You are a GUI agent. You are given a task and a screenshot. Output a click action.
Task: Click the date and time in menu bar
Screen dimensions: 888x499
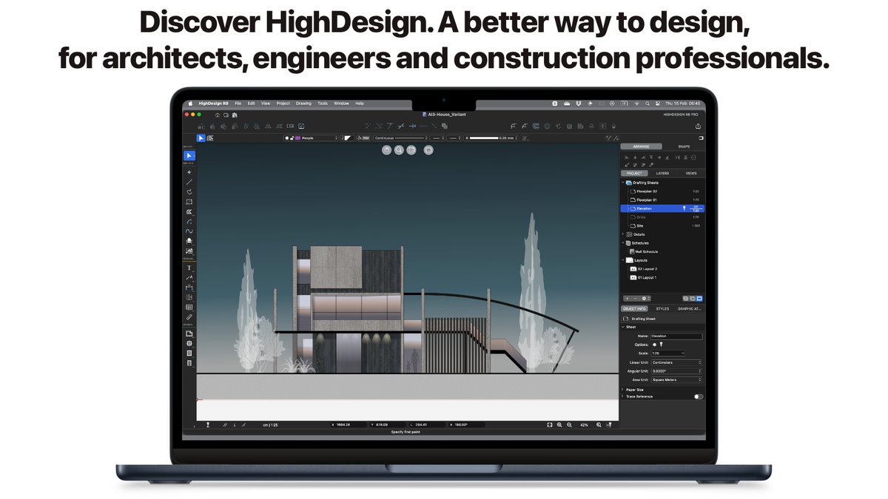(683, 103)
